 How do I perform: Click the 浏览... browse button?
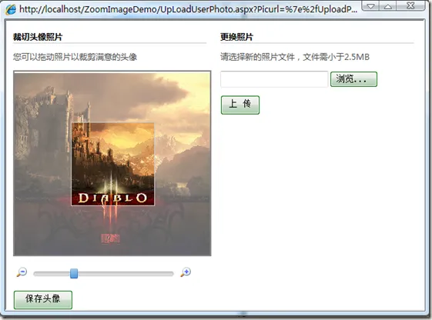click(x=353, y=79)
